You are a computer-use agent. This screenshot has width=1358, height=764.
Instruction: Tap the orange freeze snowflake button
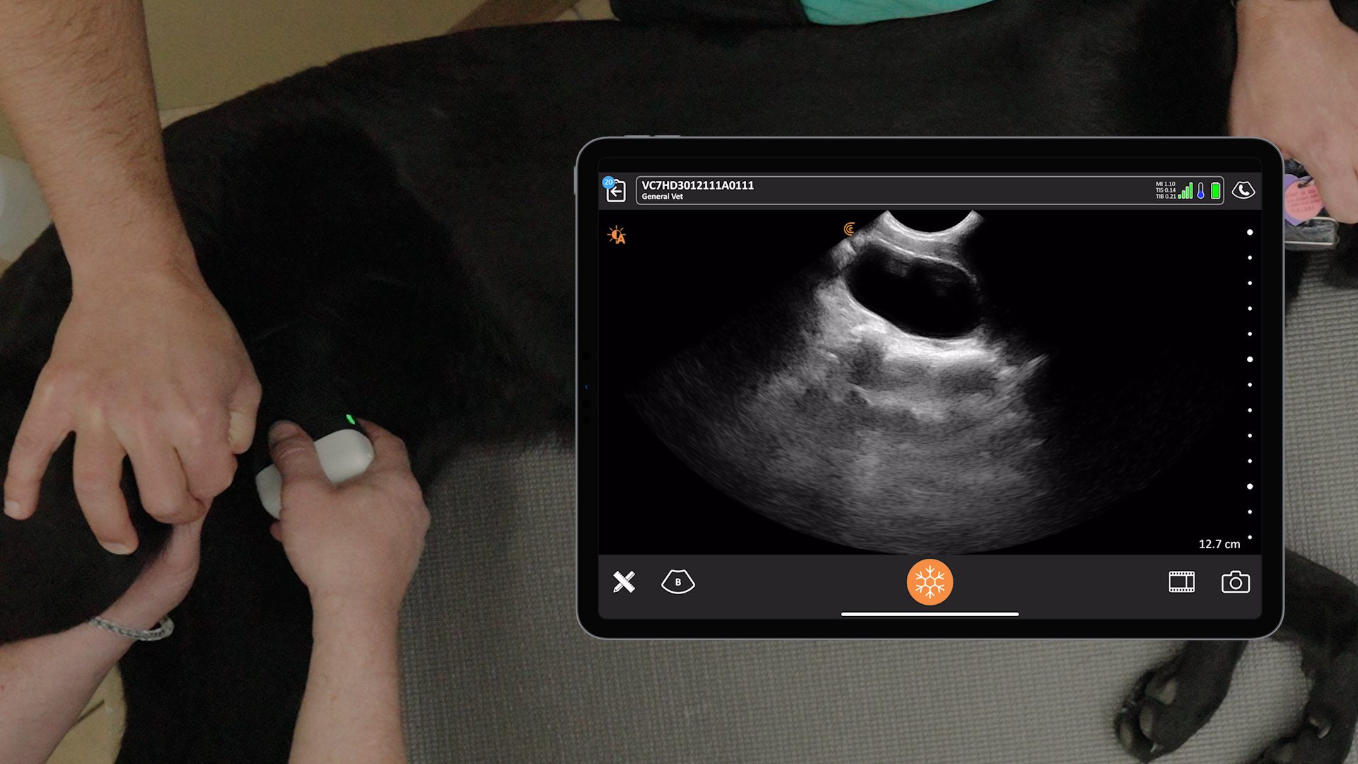[x=929, y=582]
